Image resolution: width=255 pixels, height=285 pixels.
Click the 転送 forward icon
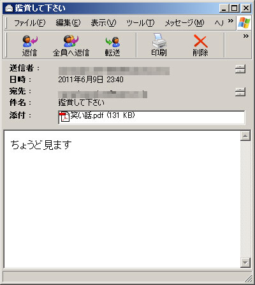tap(113, 41)
